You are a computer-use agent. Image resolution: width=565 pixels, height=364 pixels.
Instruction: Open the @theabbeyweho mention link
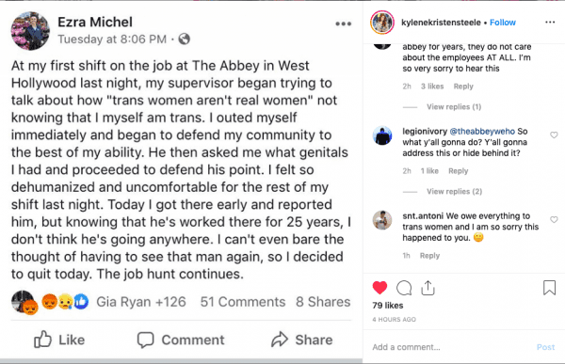coord(482,132)
